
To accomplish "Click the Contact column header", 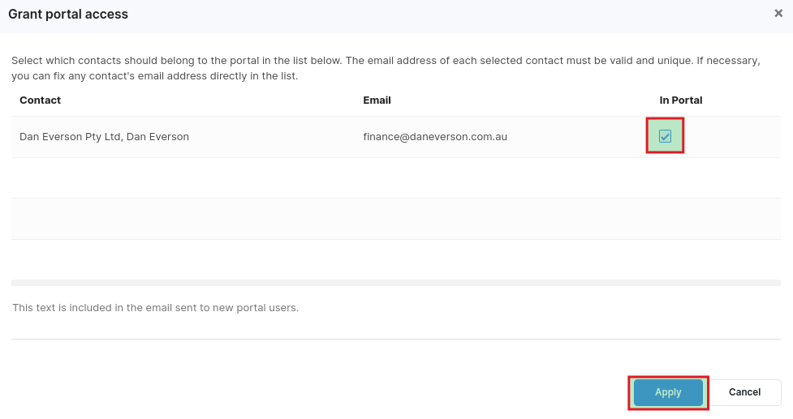I will 41,100.
